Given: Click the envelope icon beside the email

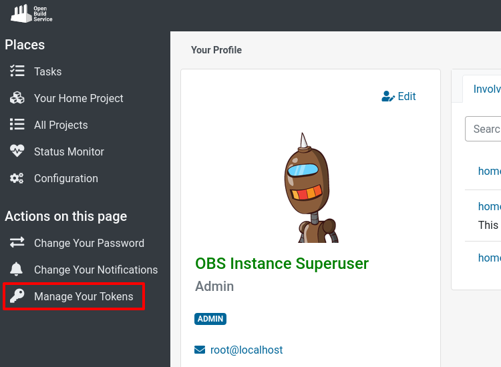Looking at the screenshot, I should [200, 350].
